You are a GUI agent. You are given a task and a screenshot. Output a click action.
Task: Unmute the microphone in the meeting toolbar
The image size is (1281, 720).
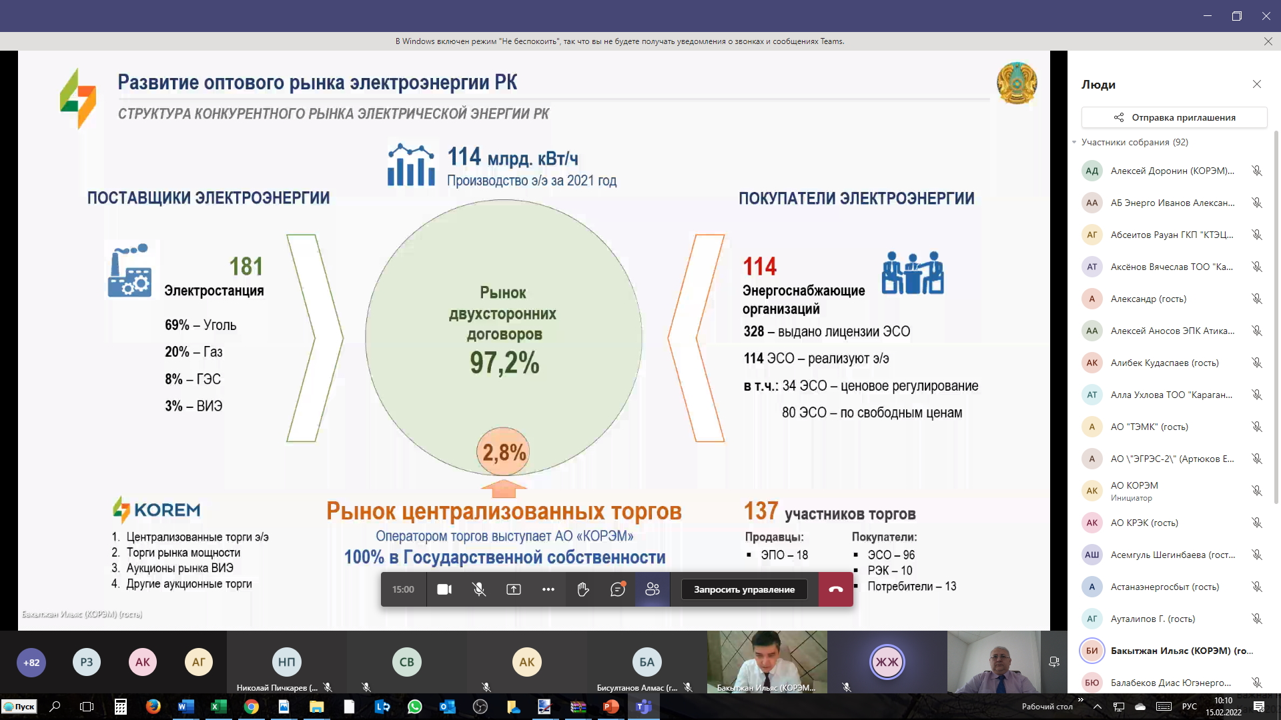[479, 589]
